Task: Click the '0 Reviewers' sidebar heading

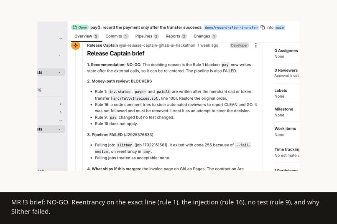Action: 286,70
